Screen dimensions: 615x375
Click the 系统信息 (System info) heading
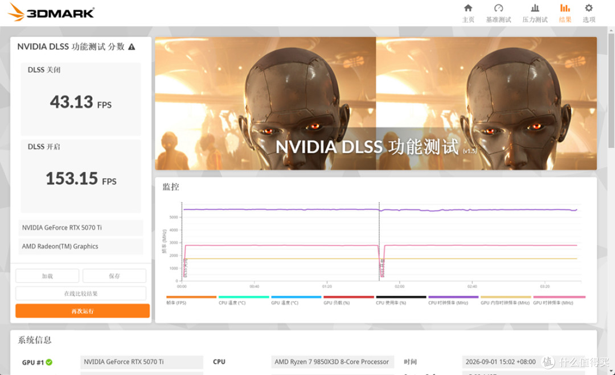point(35,340)
